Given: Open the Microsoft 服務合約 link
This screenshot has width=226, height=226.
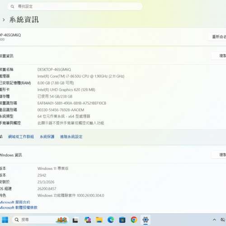Looking at the screenshot, I should coord(15,202).
